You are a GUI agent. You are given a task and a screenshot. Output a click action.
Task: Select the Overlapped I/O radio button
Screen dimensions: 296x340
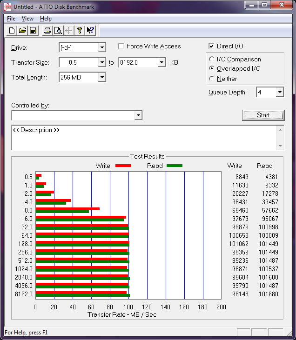[x=211, y=68]
